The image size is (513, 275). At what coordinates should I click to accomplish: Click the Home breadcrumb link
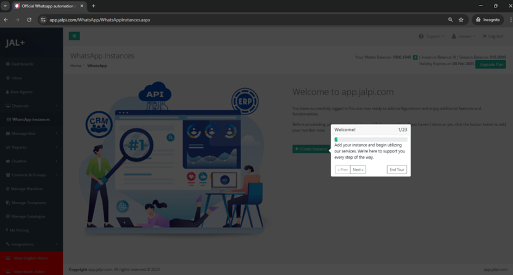click(76, 66)
